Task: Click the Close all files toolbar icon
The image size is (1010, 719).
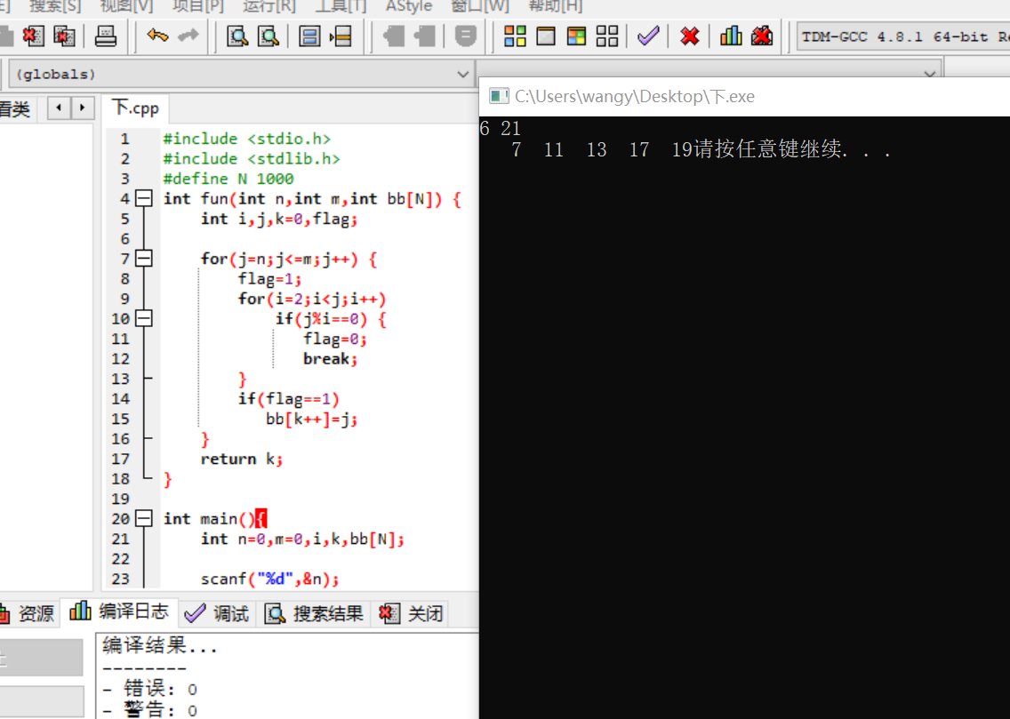Action: 64,36
